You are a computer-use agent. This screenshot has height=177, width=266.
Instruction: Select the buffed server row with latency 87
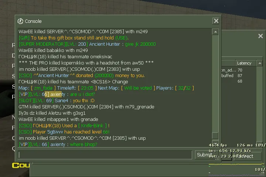pos(239,76)
